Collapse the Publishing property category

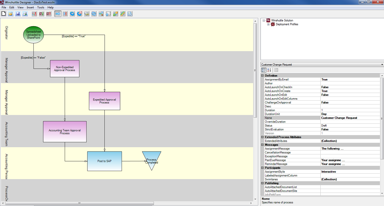263,183
